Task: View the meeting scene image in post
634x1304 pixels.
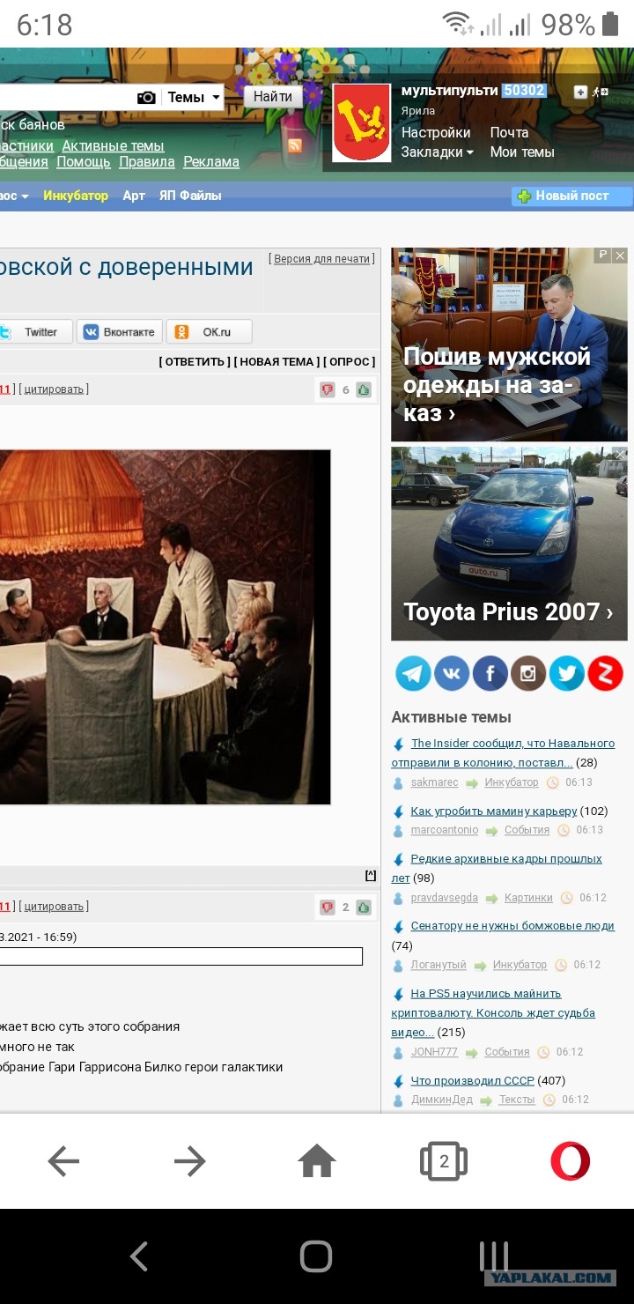Action: click(165, 626)
